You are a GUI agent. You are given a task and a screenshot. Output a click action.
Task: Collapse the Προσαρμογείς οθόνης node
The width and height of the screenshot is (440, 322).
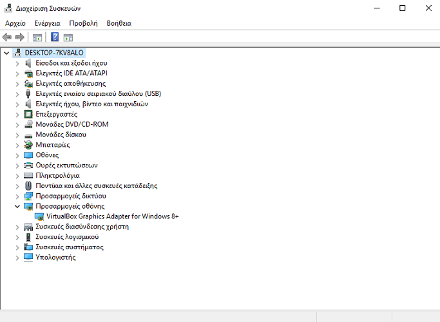pos(17,207)
